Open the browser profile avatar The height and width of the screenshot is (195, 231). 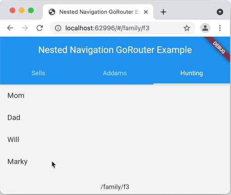pos(205,28)
